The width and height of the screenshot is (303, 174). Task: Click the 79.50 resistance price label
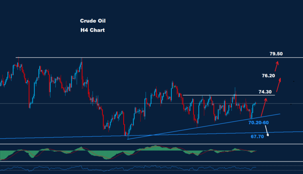(x=276, y=54)
